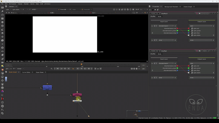Image resolution: width=219 pixels, height=123 pixels.
Task: Open the Deep nodes toolbar icon
Action: pos(2,48)
